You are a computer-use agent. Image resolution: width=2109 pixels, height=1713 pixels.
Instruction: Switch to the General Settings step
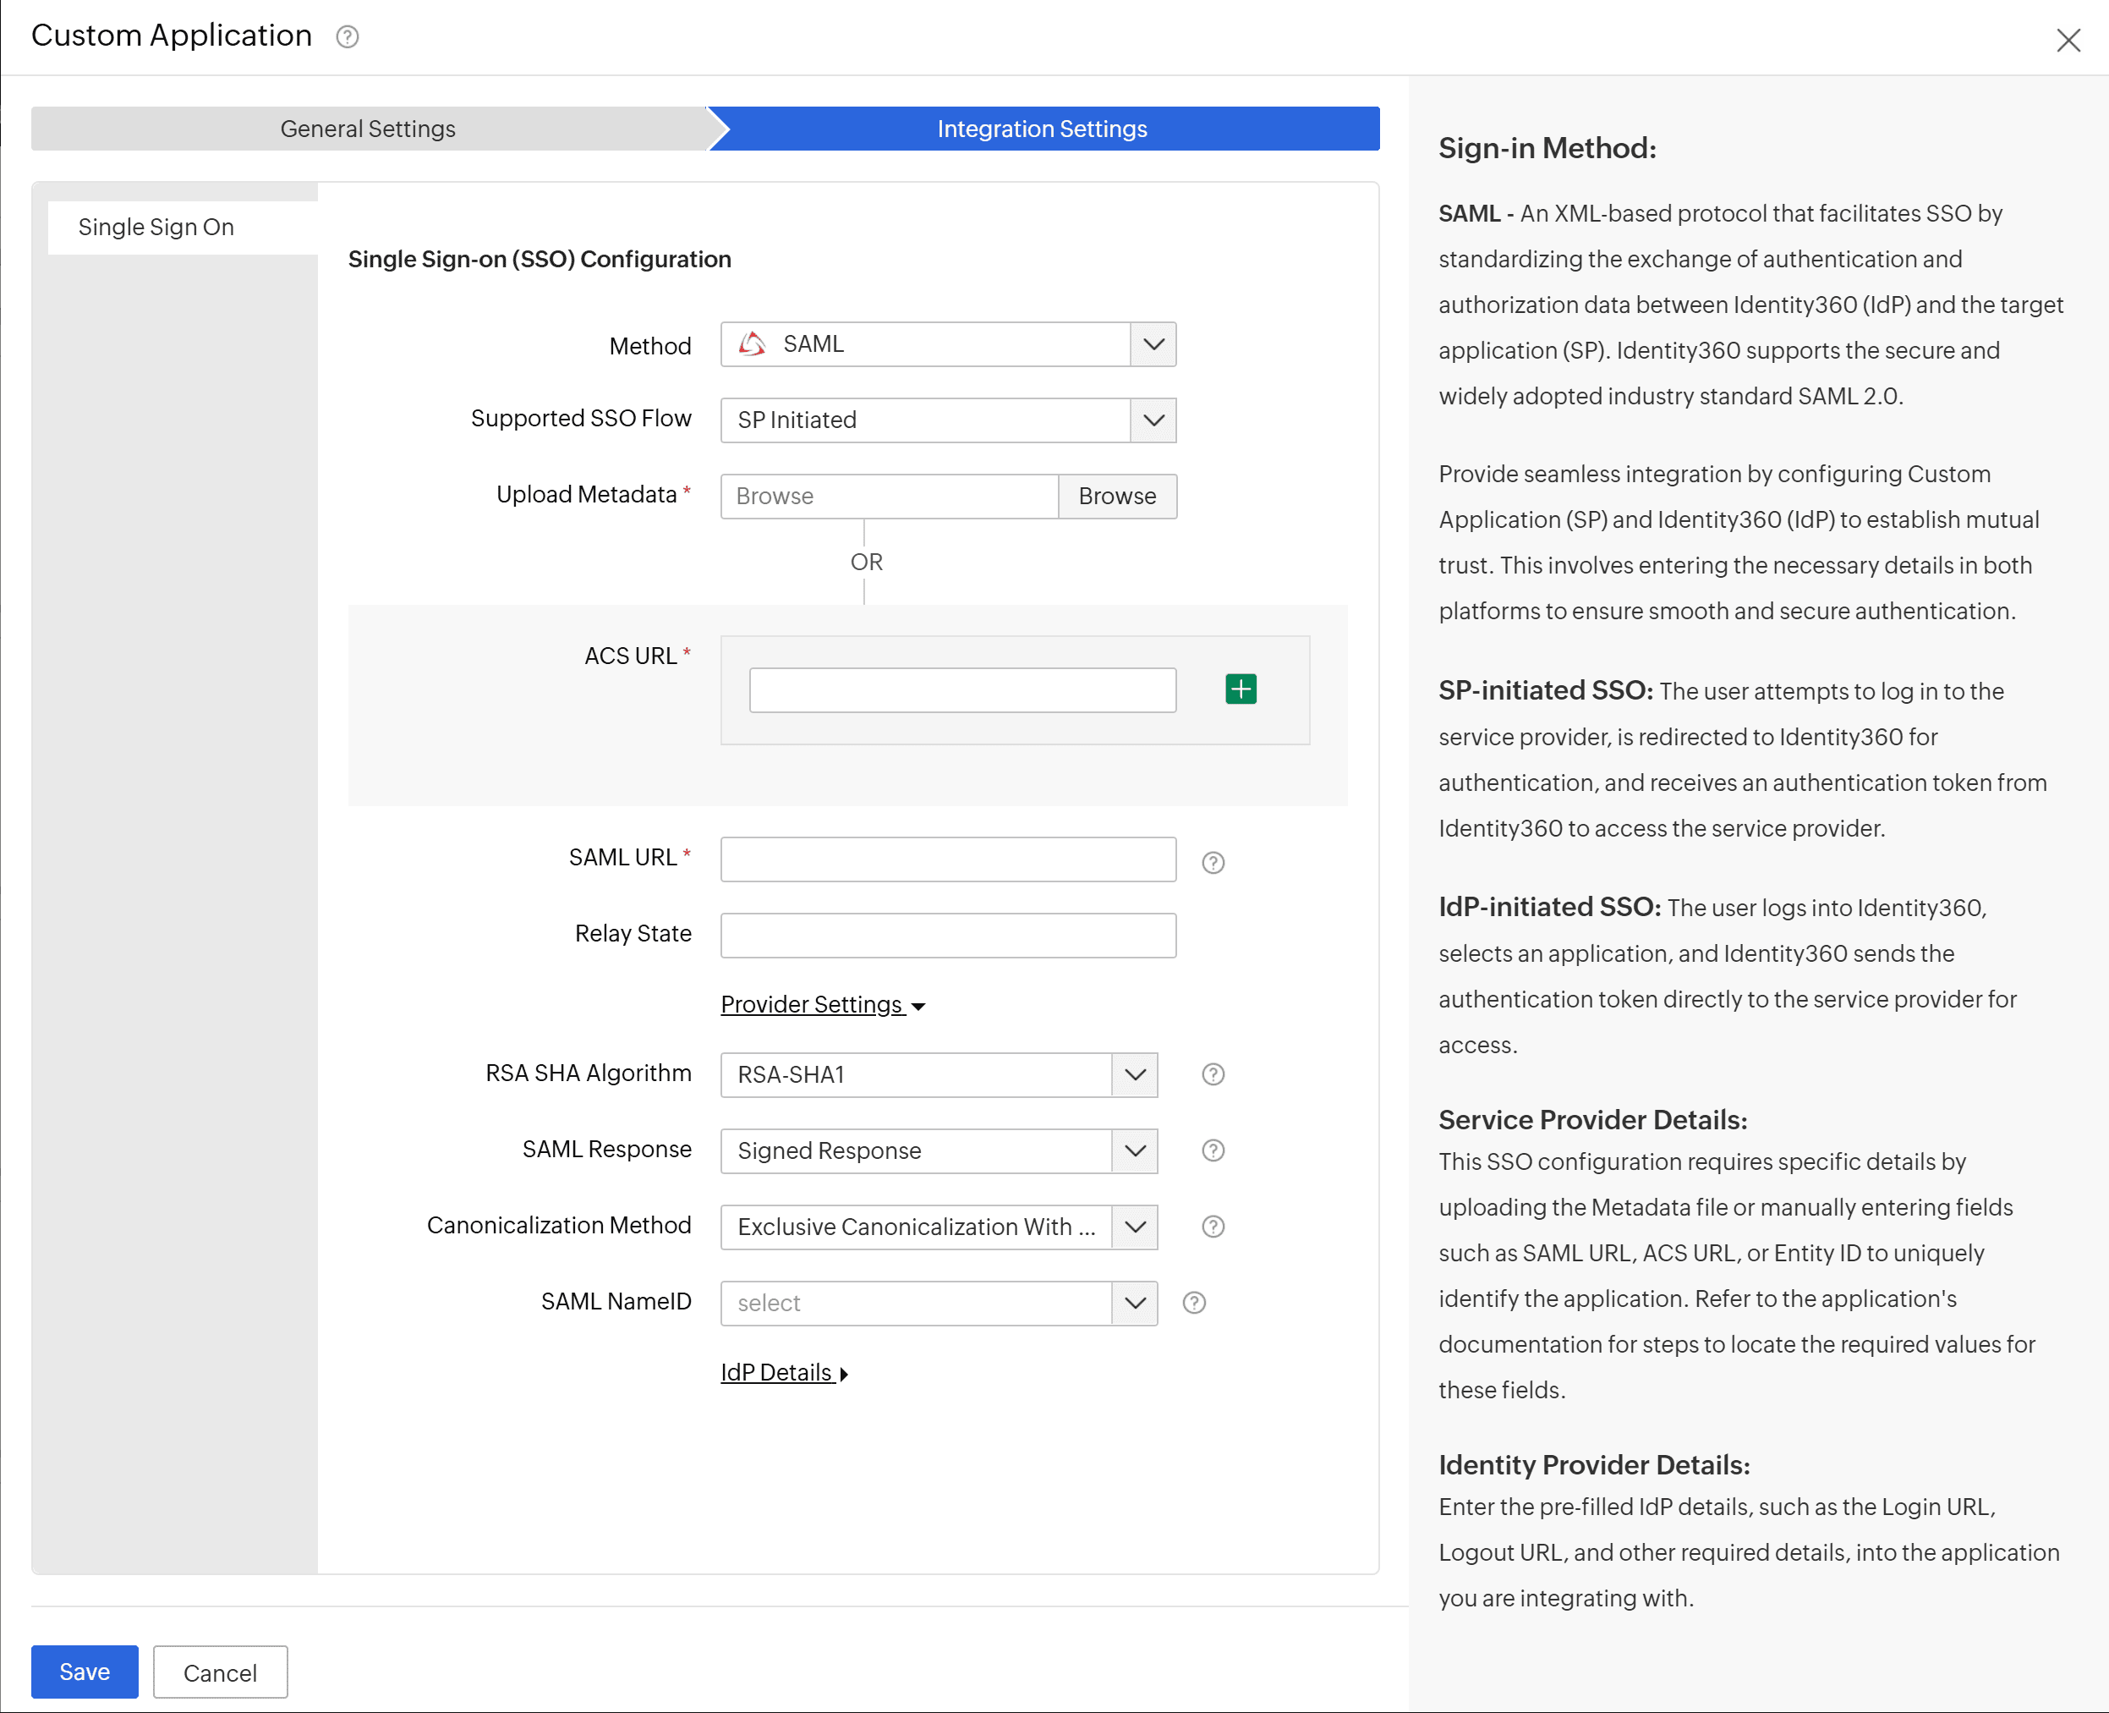pos(368,129)
